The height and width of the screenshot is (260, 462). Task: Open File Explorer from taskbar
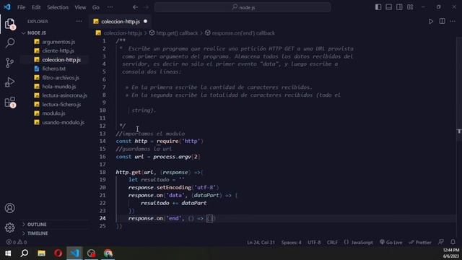pos(41,253)
